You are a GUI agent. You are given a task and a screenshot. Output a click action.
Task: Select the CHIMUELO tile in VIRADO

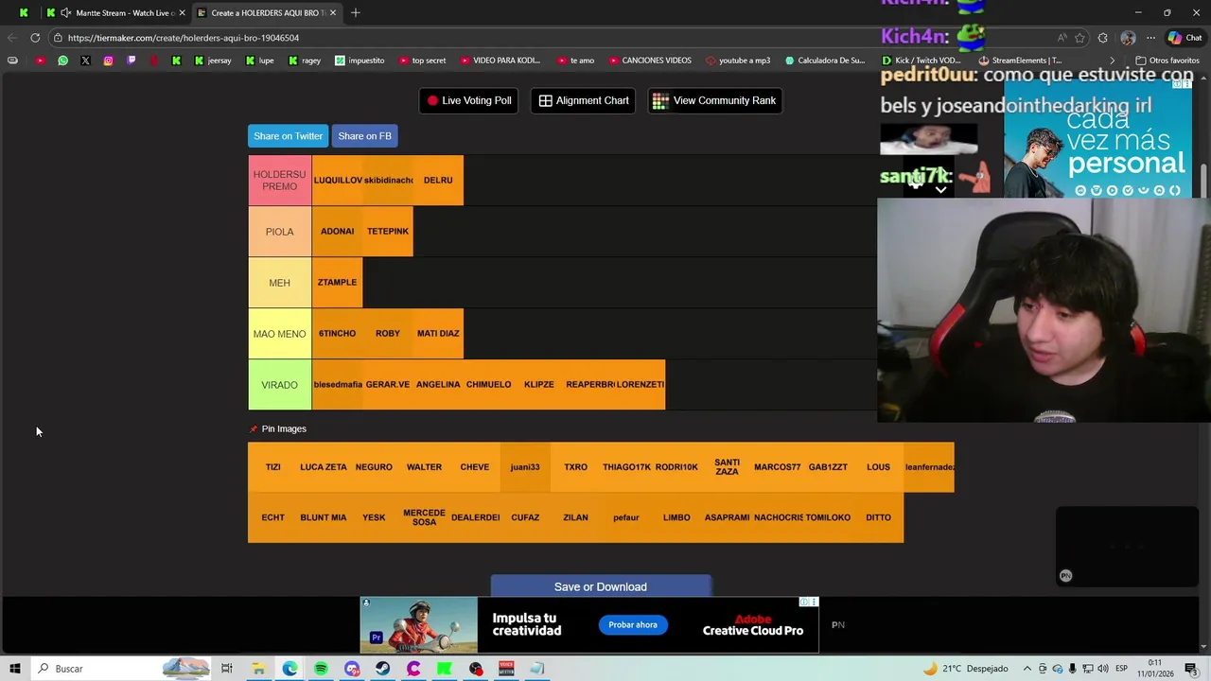(488, 384)
